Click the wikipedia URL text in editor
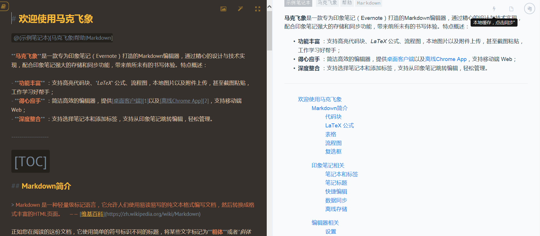This screenshot has width=540, height=236. 152,214
